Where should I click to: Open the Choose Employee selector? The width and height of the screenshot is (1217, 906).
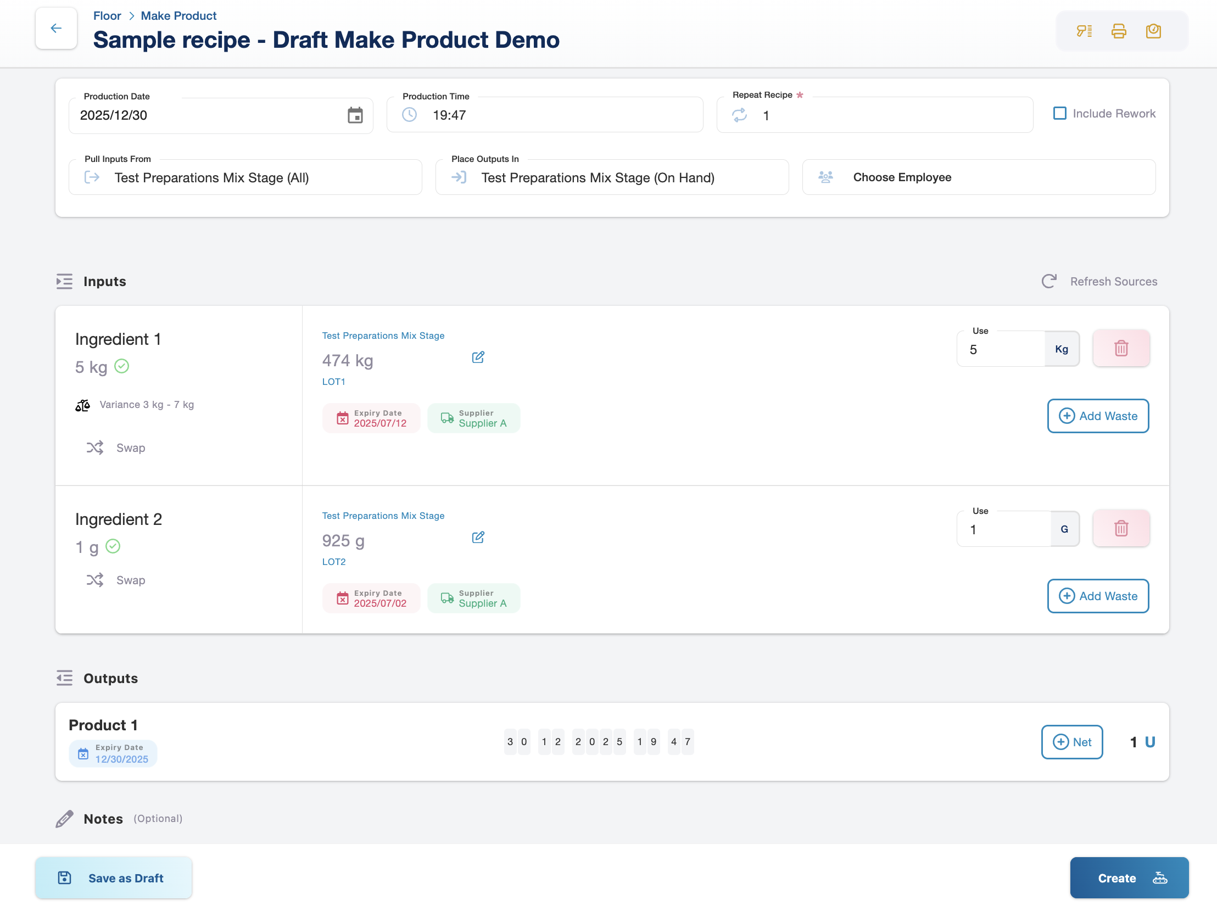click(x=979, y=178)
